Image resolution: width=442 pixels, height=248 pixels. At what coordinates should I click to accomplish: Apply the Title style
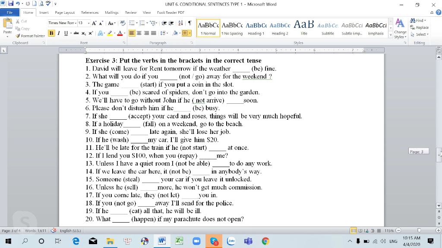pyautogui.click(x=304, y=28)
